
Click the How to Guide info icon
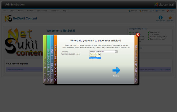tap(161, 18)
